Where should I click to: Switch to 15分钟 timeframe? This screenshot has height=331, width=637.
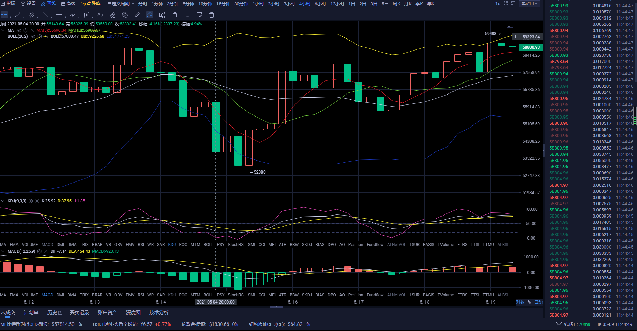tap(223, 4)
